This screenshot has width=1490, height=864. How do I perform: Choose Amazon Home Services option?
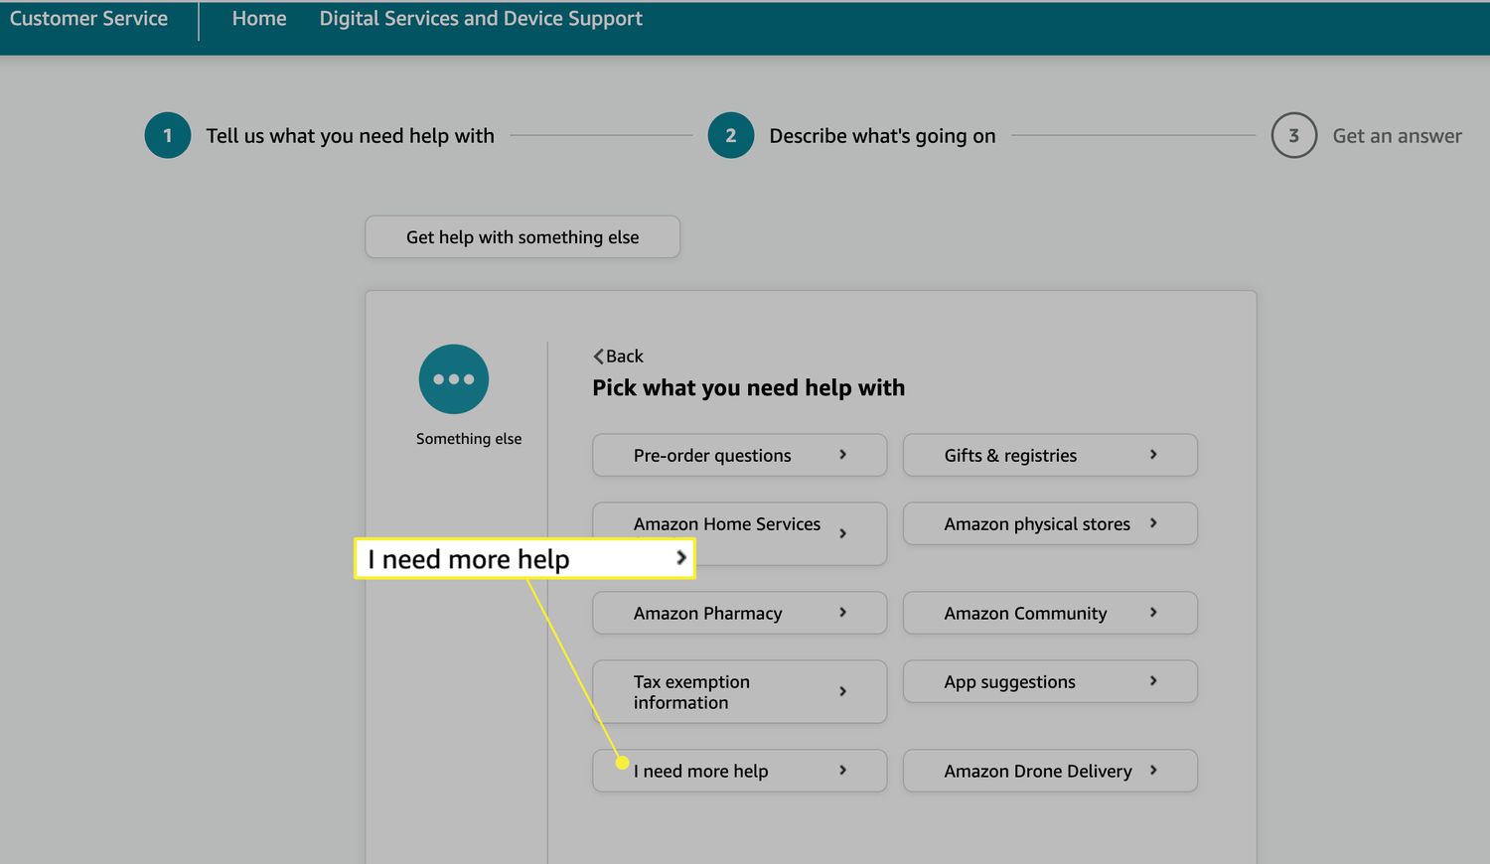tap(740, 533)
